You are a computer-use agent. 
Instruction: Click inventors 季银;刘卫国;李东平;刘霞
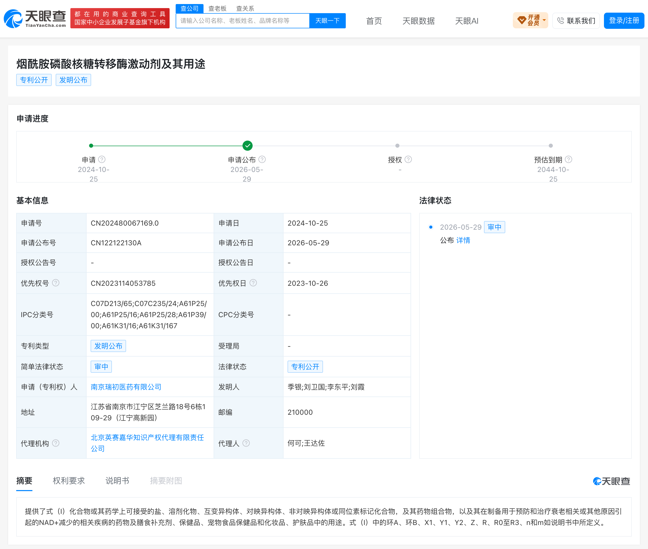pyautogui.click(x=326, y=387)
